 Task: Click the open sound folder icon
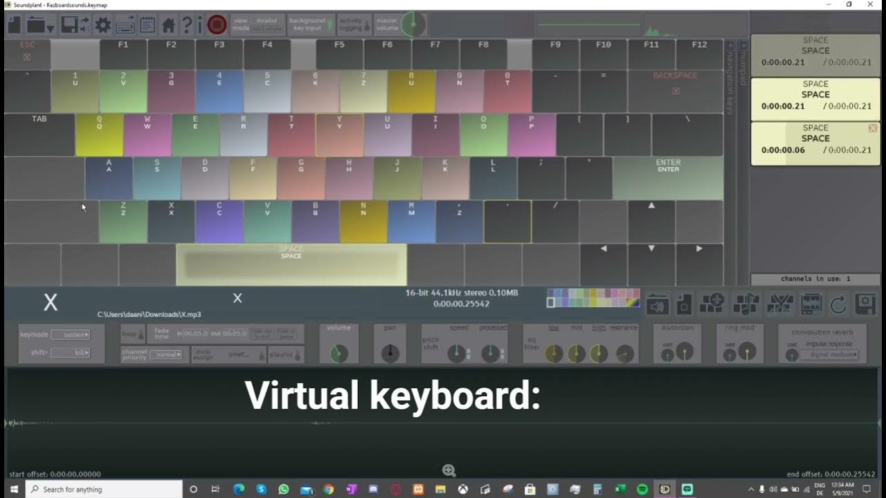pos(658,304)
